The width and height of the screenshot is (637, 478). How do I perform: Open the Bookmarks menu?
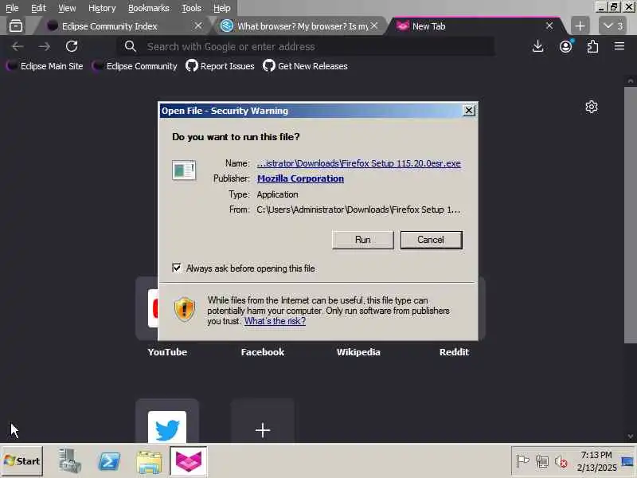pyautogui.click(x=149, y=8)
